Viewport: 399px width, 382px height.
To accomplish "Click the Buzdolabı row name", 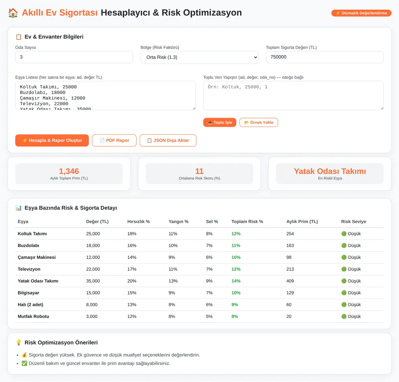I will point(29,246).
